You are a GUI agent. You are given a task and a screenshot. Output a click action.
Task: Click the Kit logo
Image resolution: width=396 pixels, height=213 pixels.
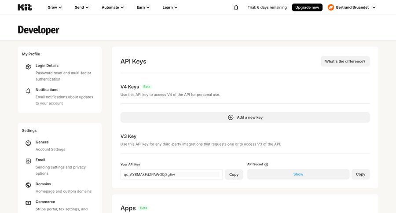[x=25, y=7]
